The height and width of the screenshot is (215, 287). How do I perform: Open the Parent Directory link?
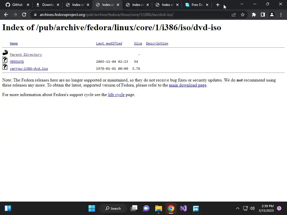coord(26,55)
